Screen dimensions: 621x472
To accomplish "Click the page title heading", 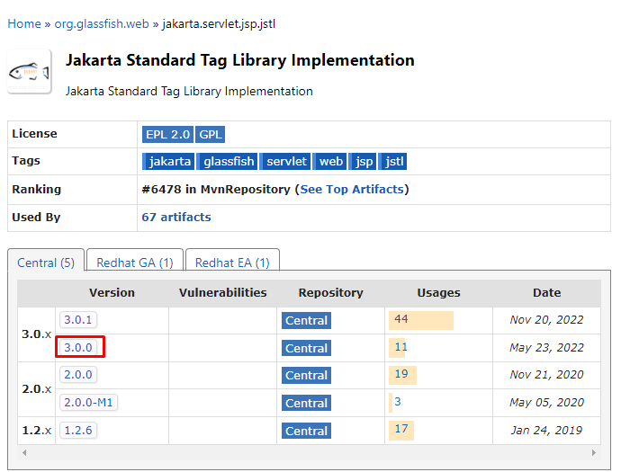I will 240,60.
